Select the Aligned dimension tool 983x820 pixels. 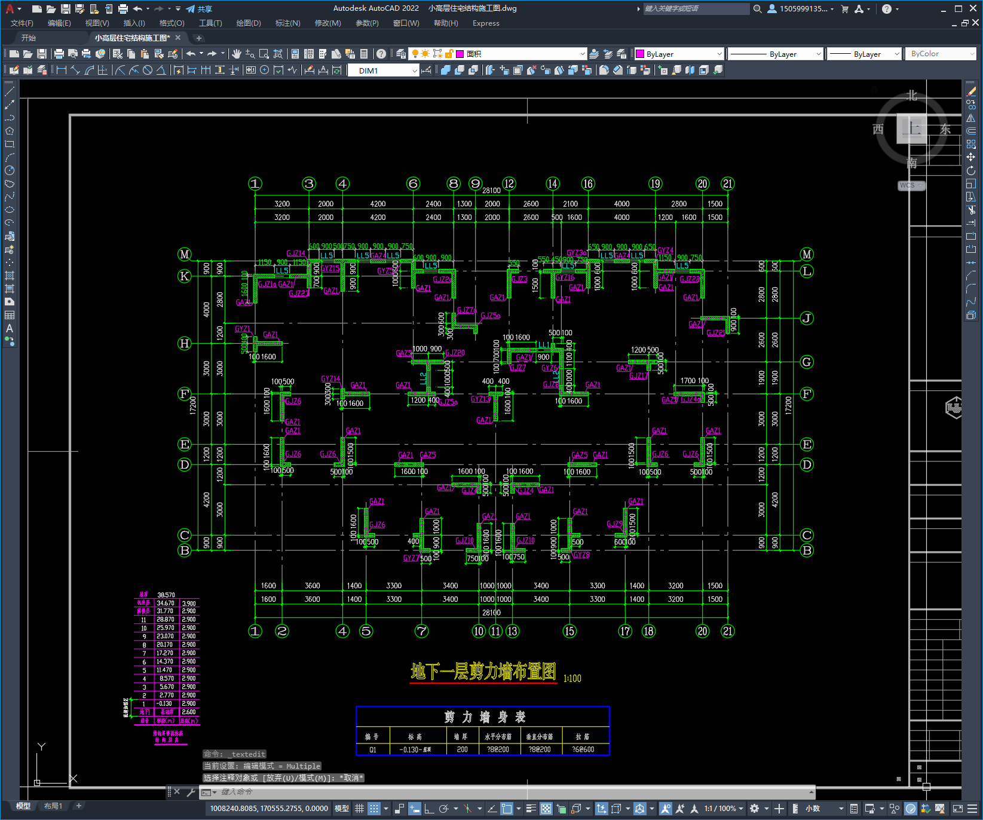tap(75, 70)
